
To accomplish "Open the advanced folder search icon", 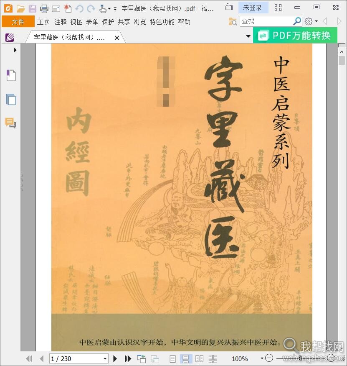I will (233, 21).
